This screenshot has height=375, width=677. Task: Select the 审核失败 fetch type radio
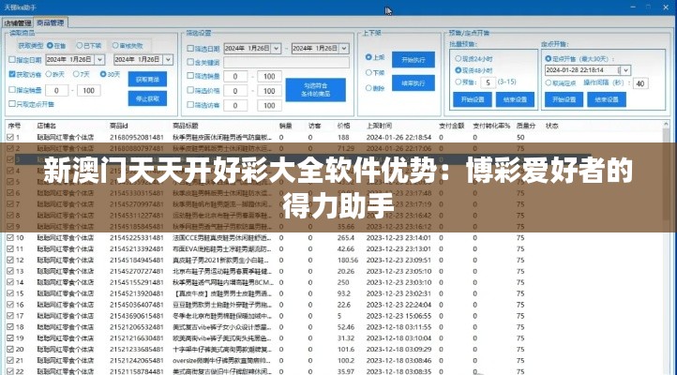pyautogui.click(x=115, y=45)
